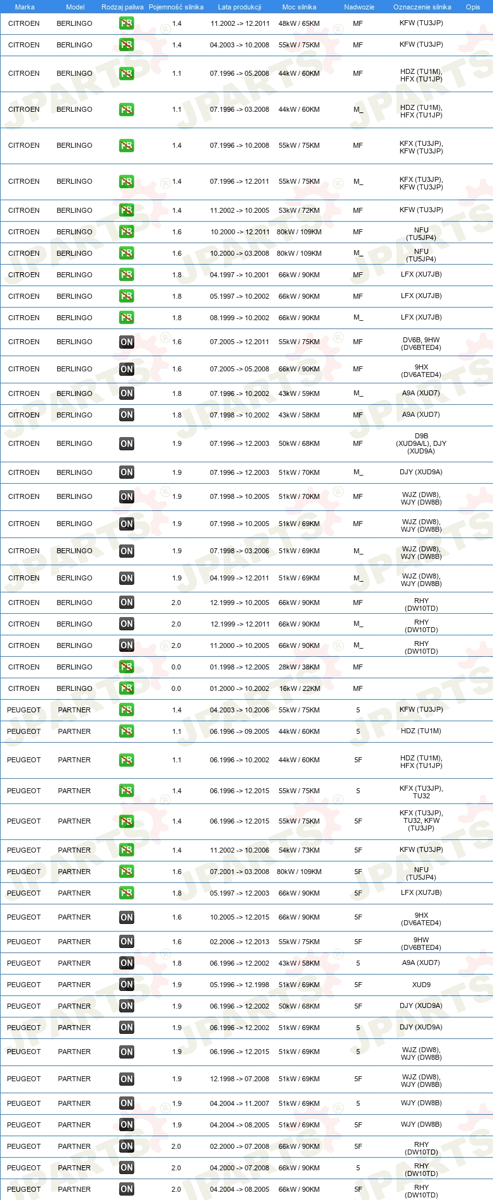Click the '12.1998 -> 07.2008' production years cell
This screenshot has height=1200, width=493.
point(240,1079)
